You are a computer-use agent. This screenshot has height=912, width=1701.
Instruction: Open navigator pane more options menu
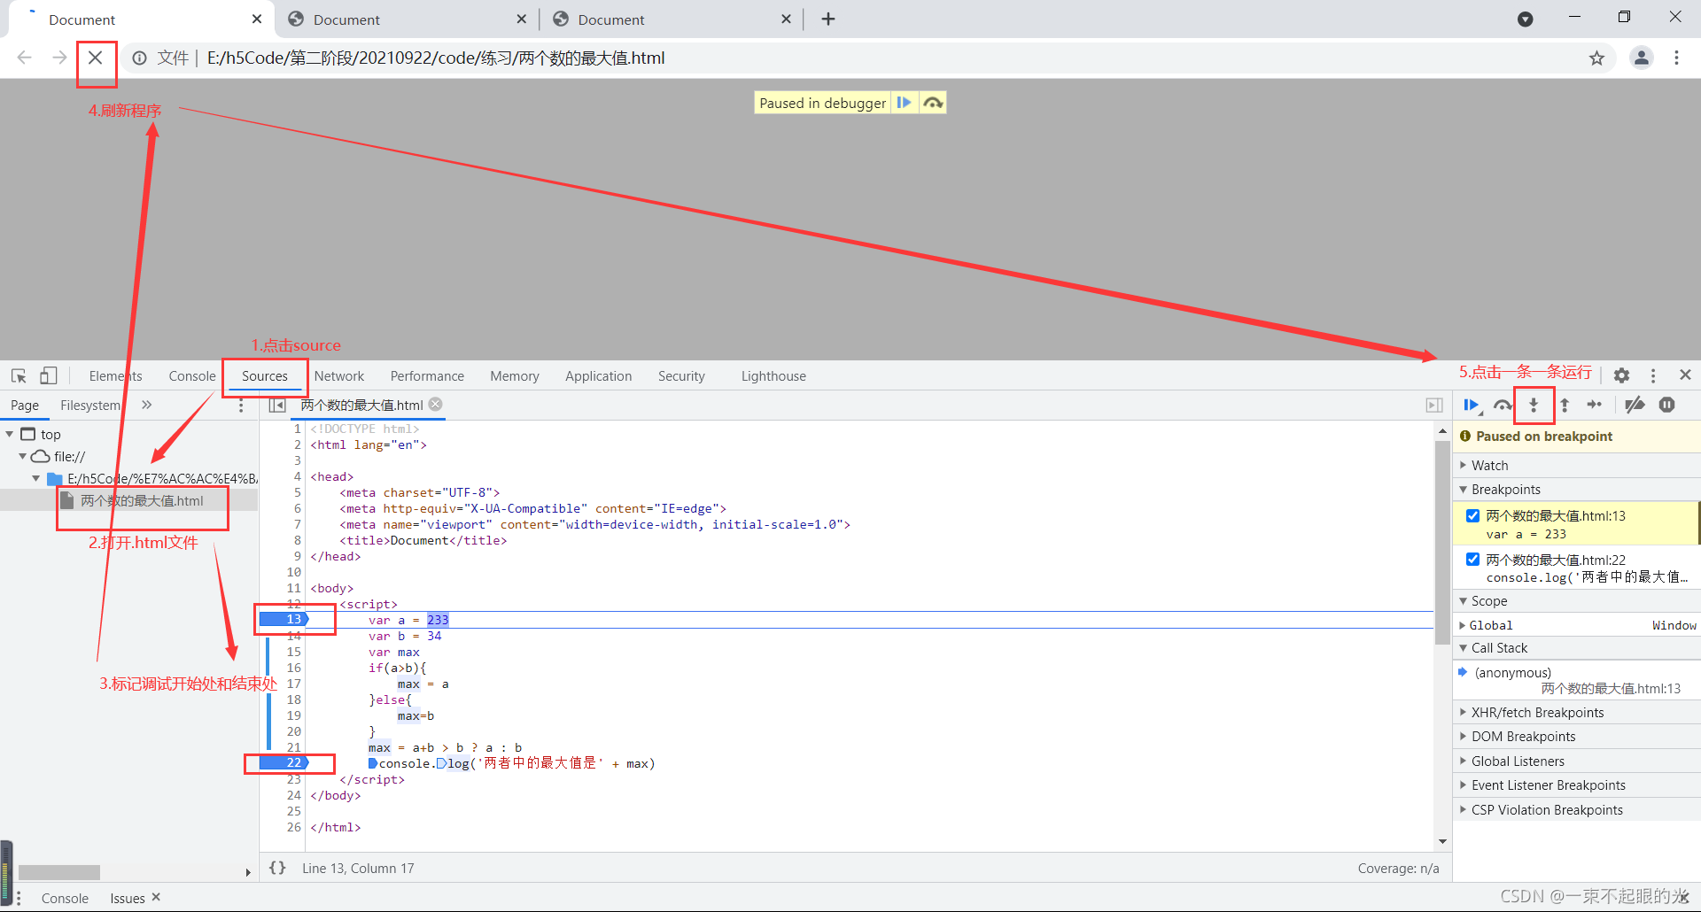click(x=241, y=406)
